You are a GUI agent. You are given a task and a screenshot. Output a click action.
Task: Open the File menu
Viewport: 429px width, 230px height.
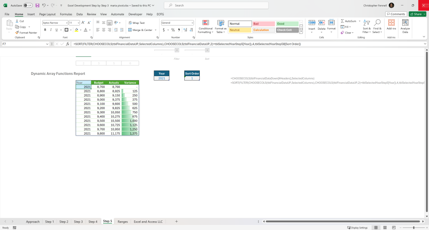[7, 14]
